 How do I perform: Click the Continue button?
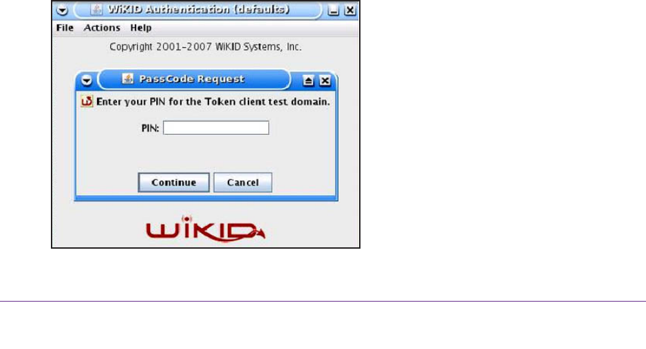tap(173, 182)
